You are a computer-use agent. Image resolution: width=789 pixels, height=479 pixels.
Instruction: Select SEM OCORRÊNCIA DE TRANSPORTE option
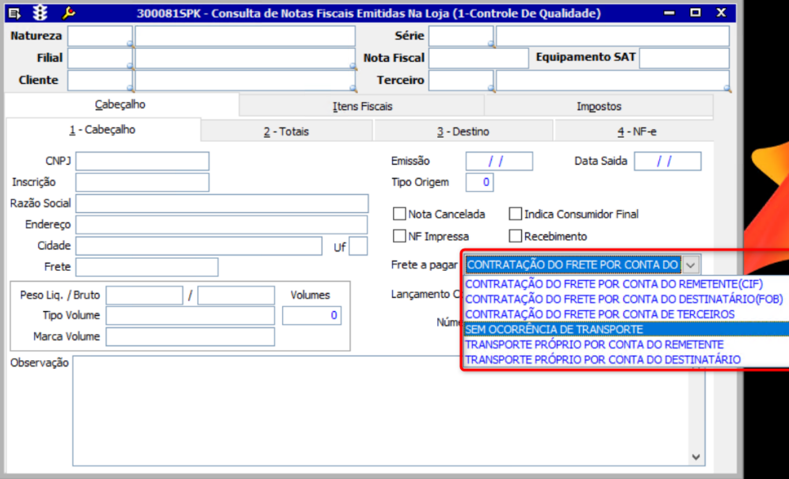627,329
